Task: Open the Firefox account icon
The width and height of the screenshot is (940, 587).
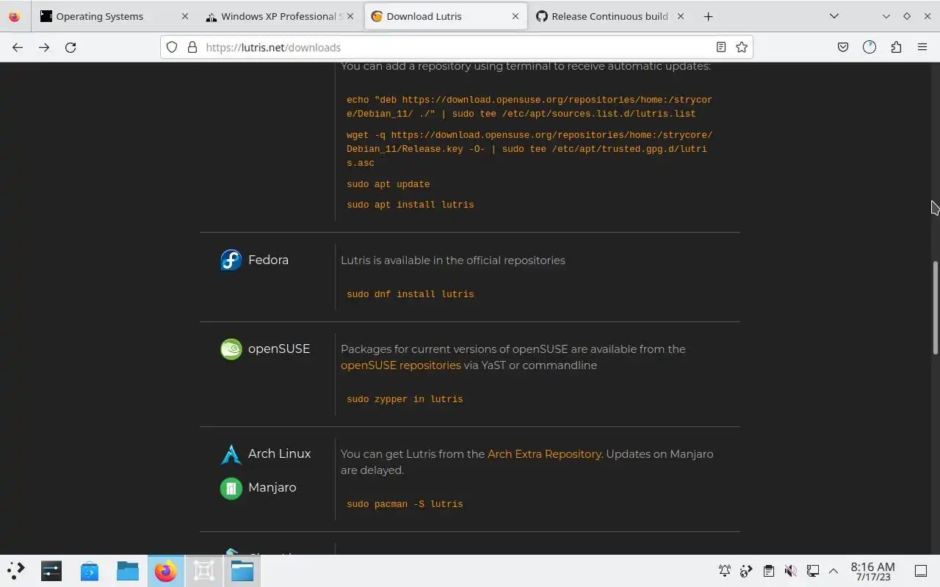Action: [x=869, y=47]
